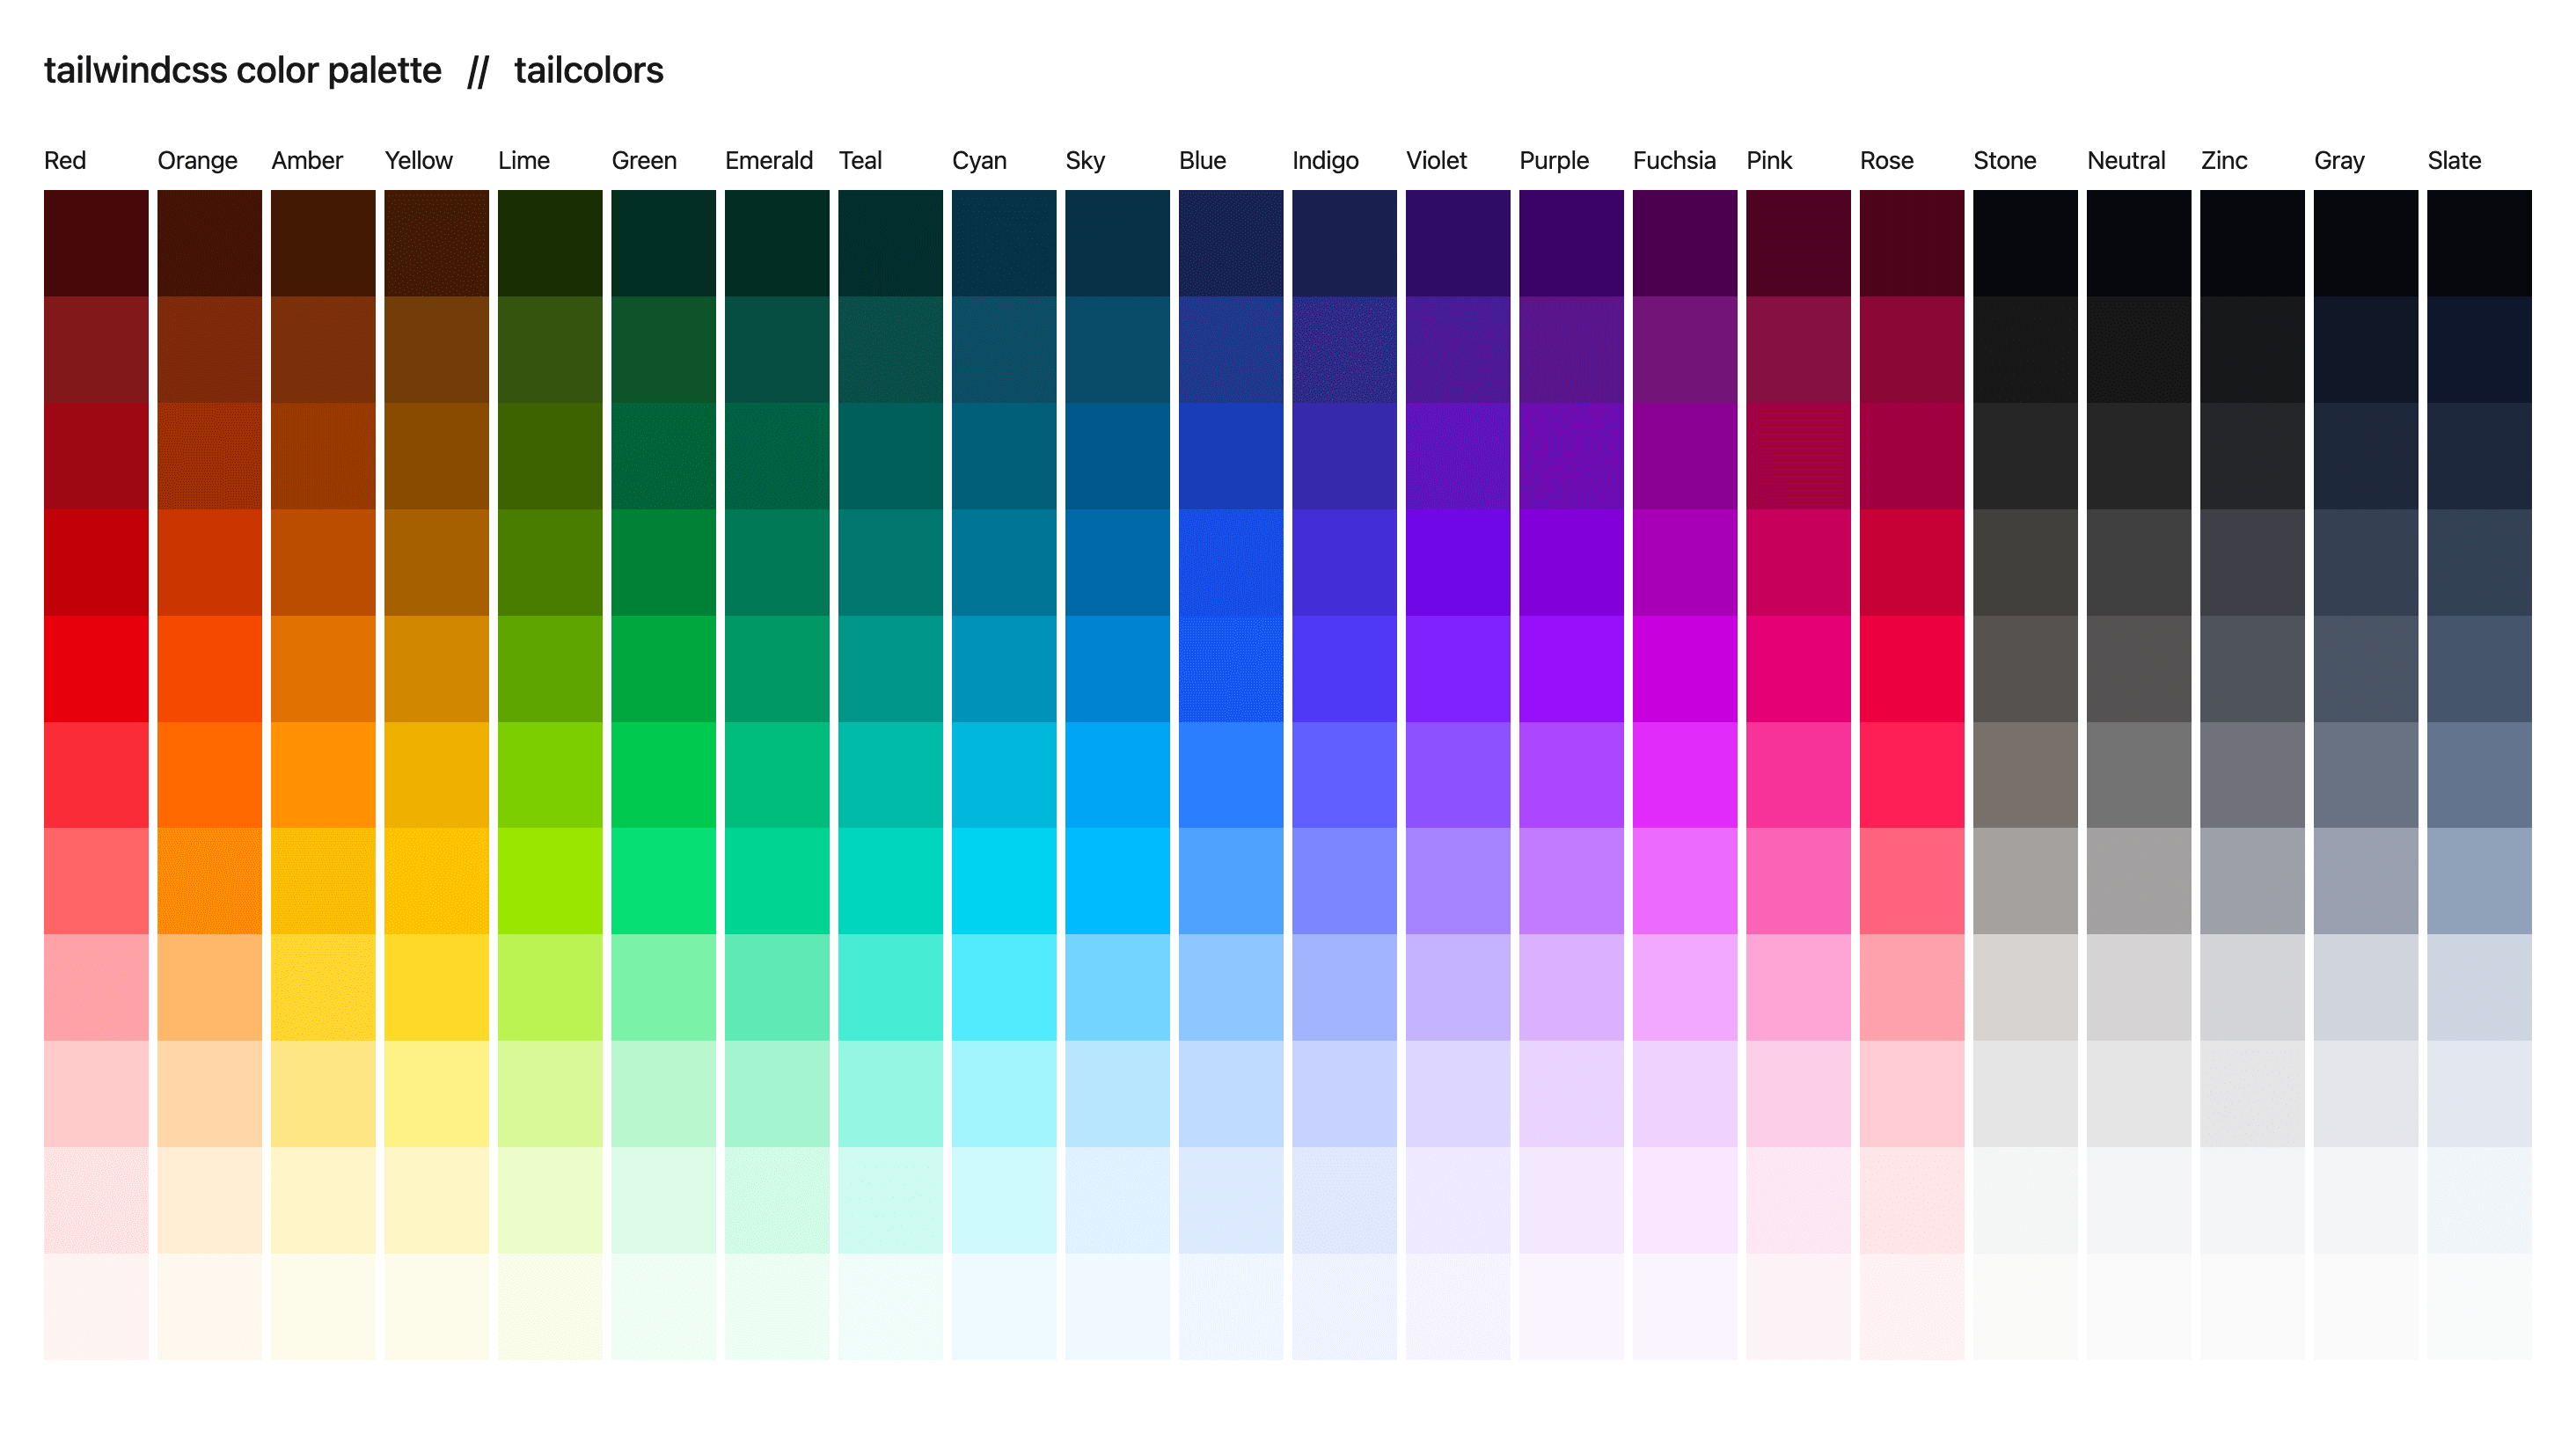
Task: Select the Pink column label
Action: pos(1770,160)
